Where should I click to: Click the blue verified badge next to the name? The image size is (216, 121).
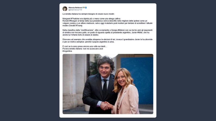click(86, 8)
